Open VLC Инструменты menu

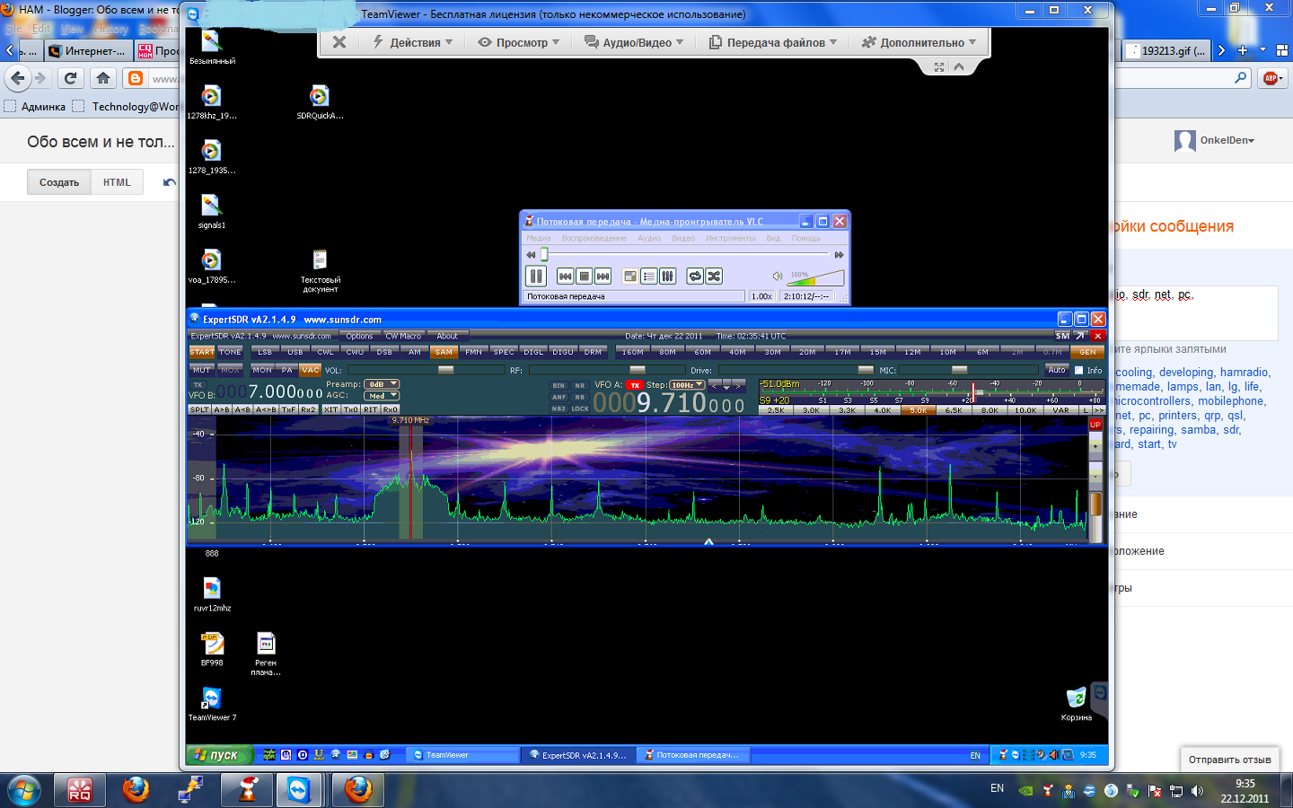coord(730,238)
